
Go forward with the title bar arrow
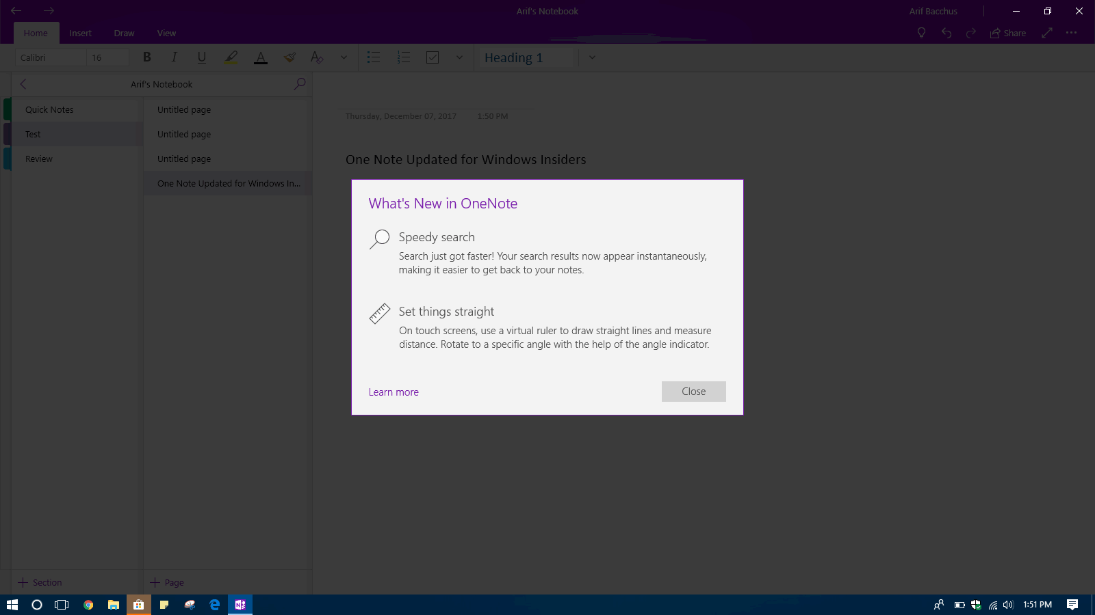49,11
